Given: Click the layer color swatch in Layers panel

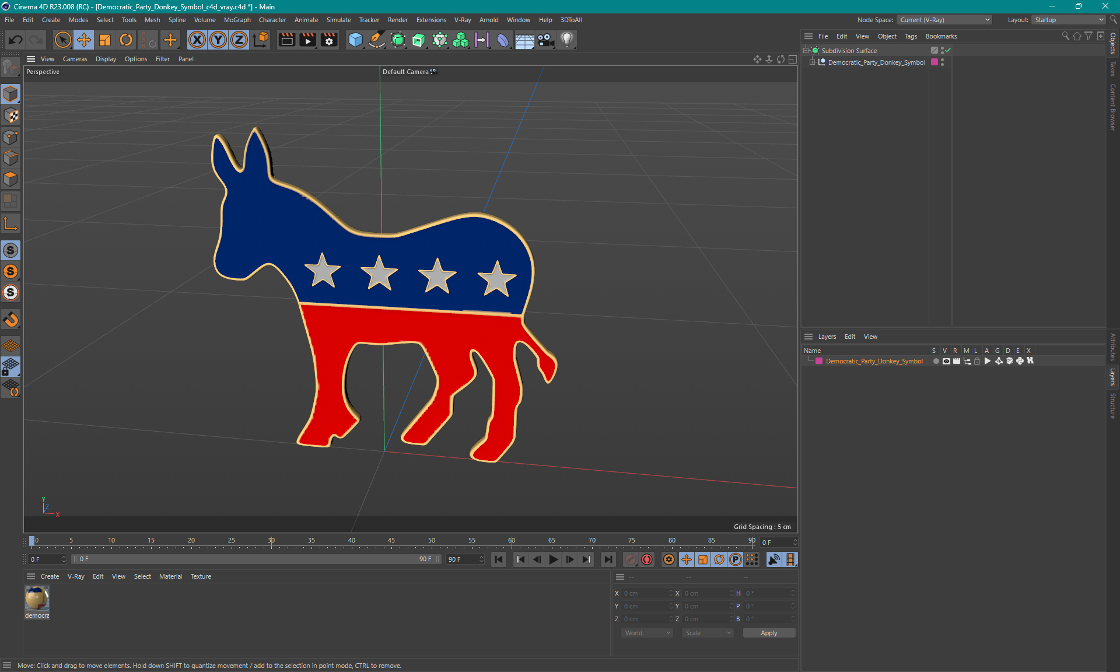Looking at the screenshot, I should (x=819, y=361).
